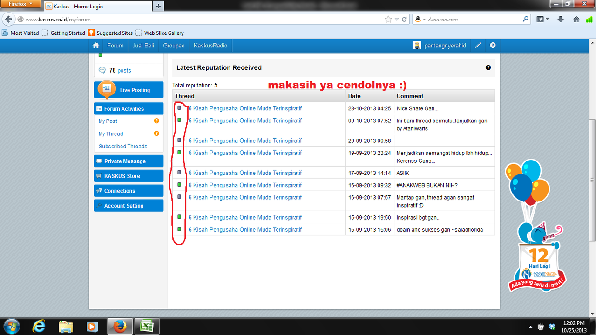Open the Web Slice Gallery bookmark

[160, 33]
